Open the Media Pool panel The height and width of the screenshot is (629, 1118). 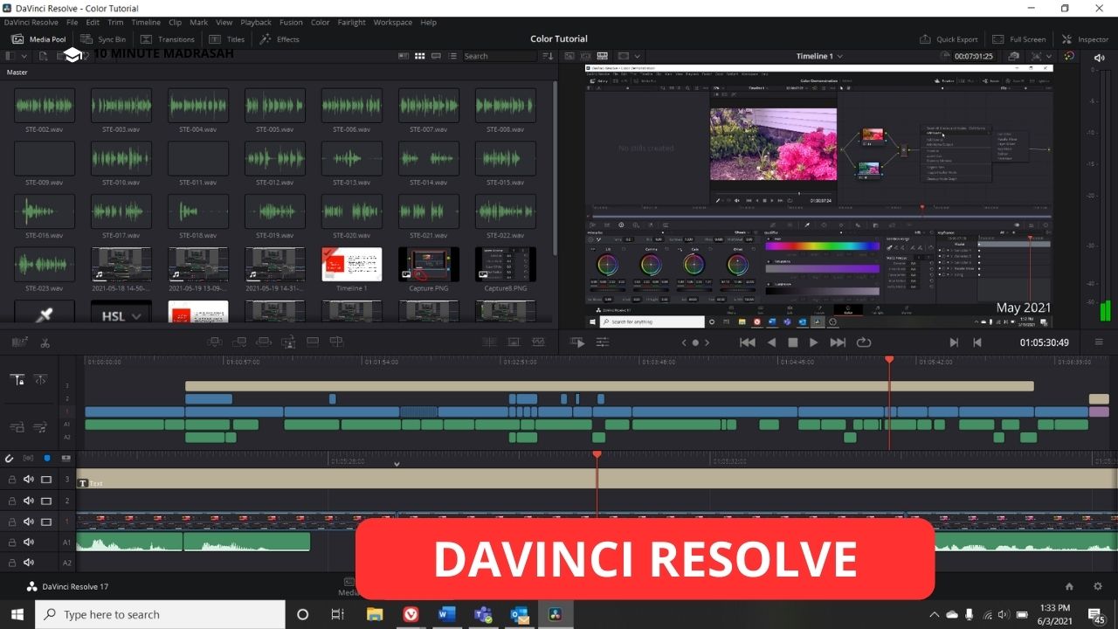point(38,39)
